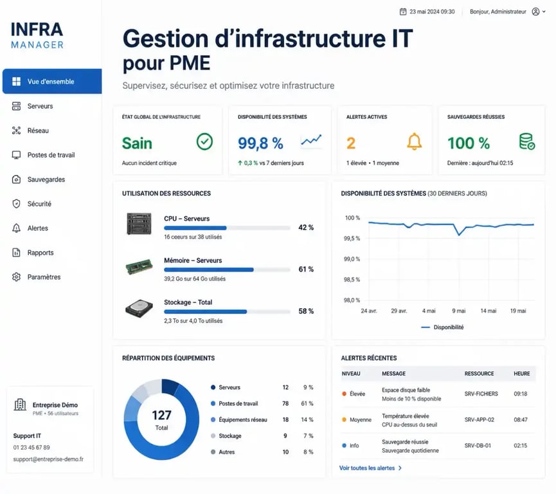Click the Alertes bell icon in sidebar
Viewport: 556px width, 494px height.
[16, 228]
